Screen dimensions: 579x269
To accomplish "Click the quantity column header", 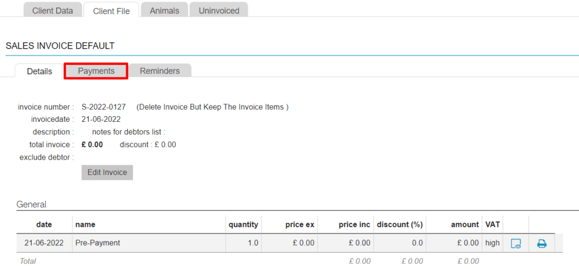I will [243, 224].
